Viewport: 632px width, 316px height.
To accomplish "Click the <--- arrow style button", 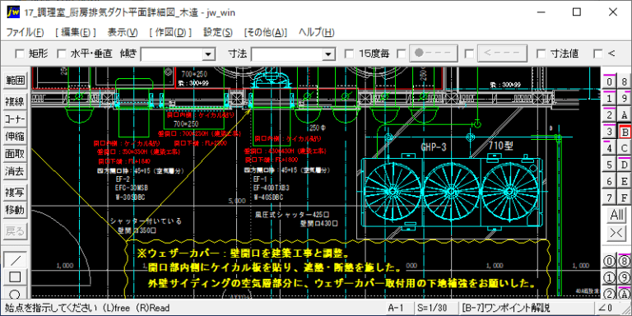I will click(x=502, y=53).
